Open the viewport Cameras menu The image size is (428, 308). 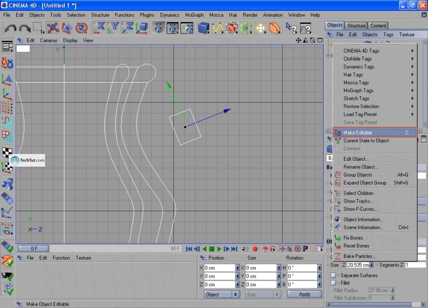[x=49, y=41]
